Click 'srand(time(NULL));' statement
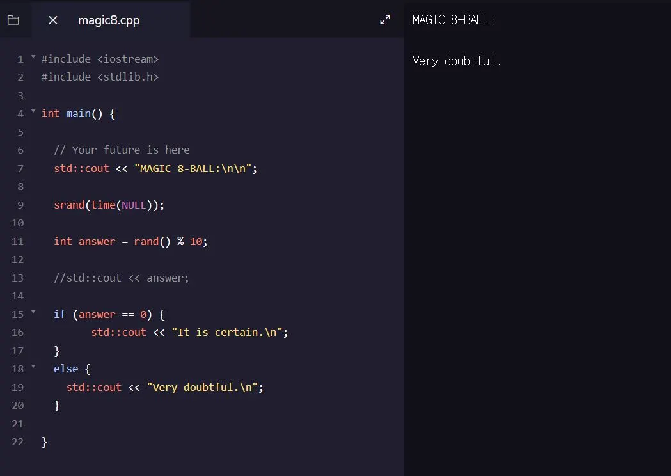Viewport: 671px width, 476px height. pyautogui.click(x=109, y=205)
